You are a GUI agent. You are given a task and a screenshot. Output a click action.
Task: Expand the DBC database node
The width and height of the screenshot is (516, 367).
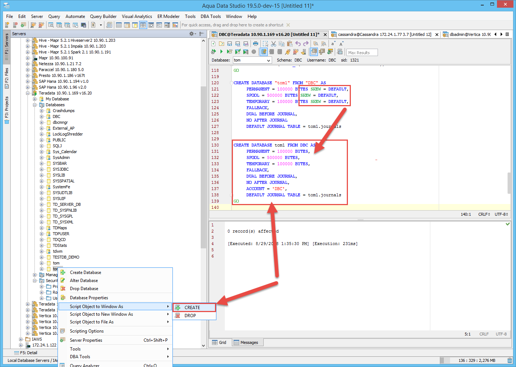click(x=42, y=116)
